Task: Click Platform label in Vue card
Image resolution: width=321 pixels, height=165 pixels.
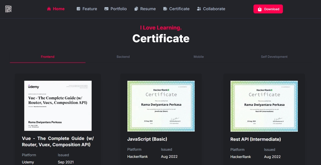Action: point(29,155)
